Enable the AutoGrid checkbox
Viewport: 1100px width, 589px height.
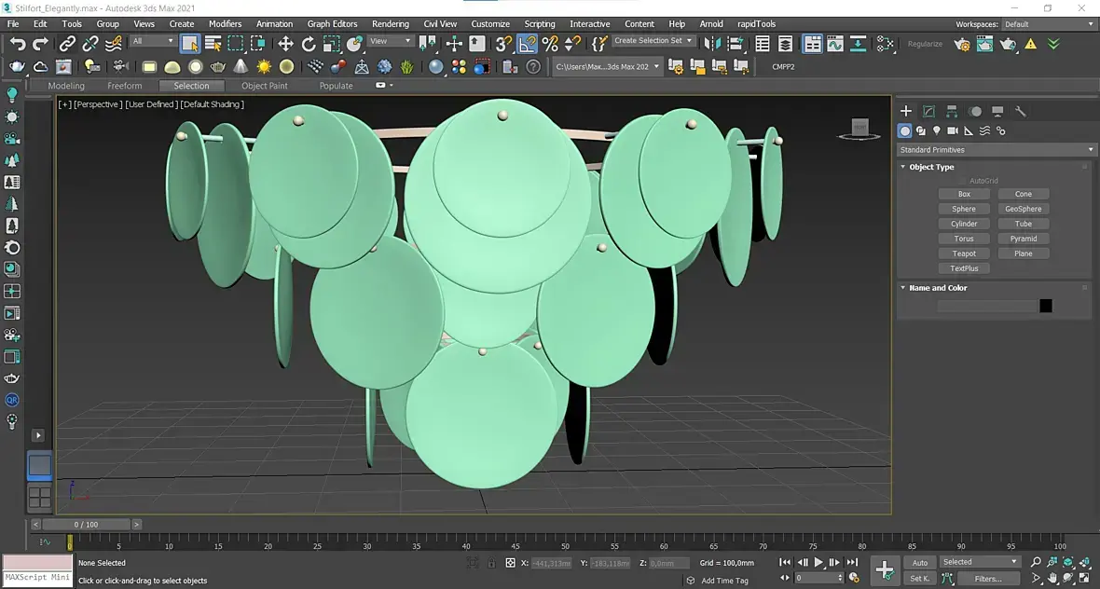[962, 181]
